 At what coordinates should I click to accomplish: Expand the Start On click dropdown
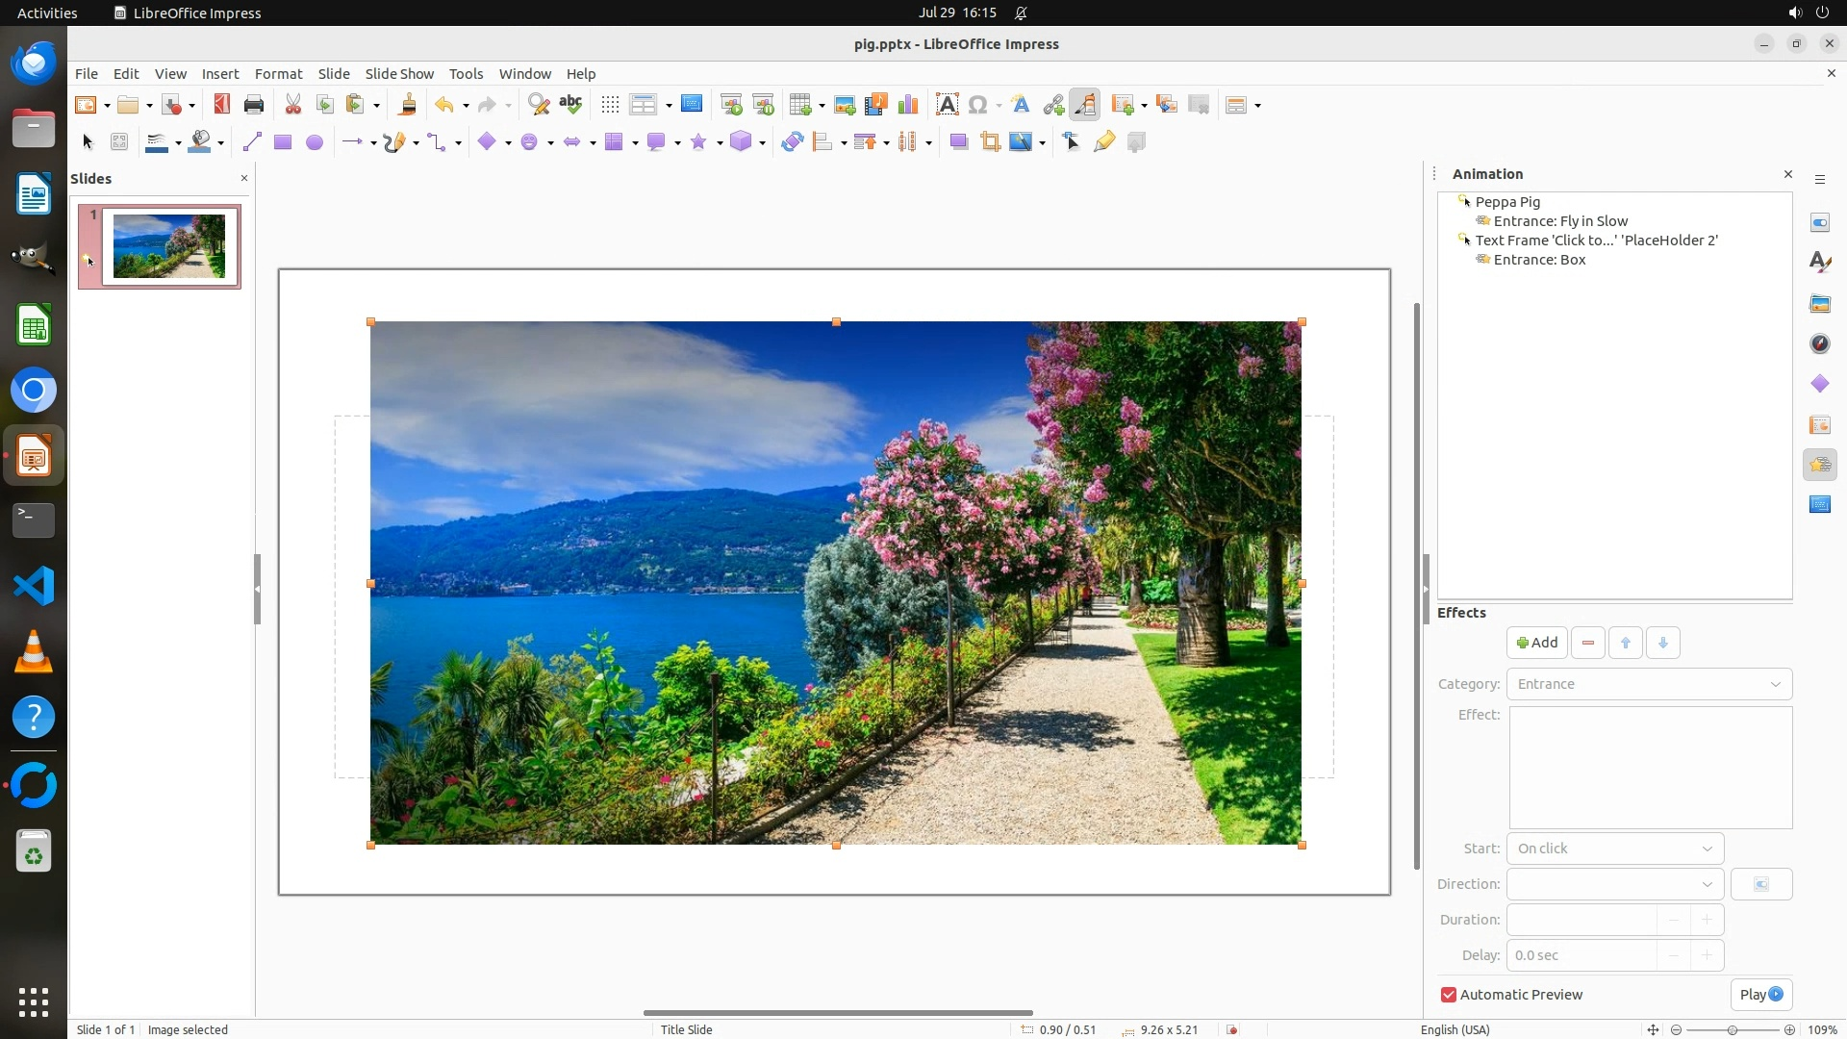pos(1614,849)
